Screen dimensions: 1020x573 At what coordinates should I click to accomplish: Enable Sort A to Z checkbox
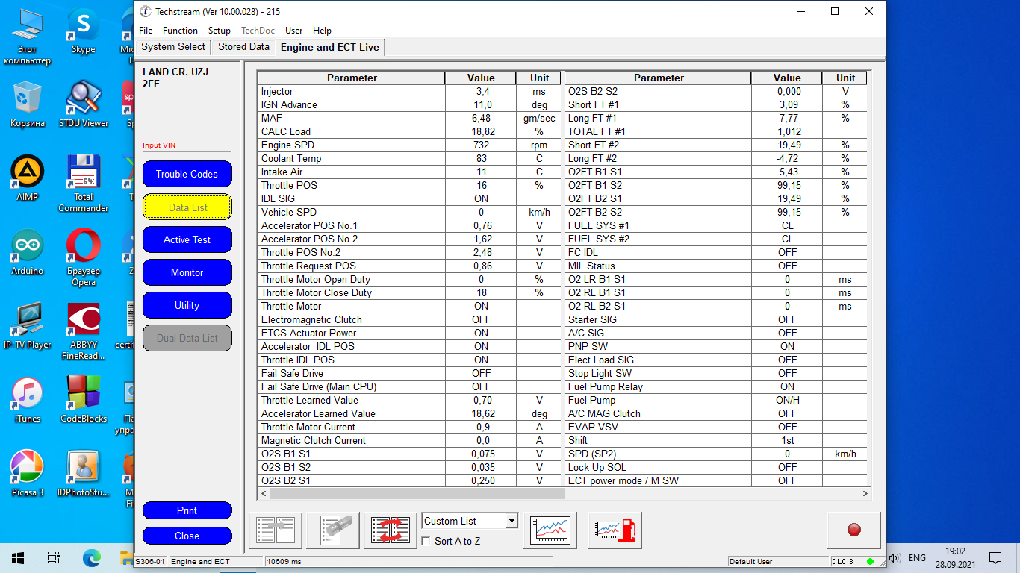426,541
